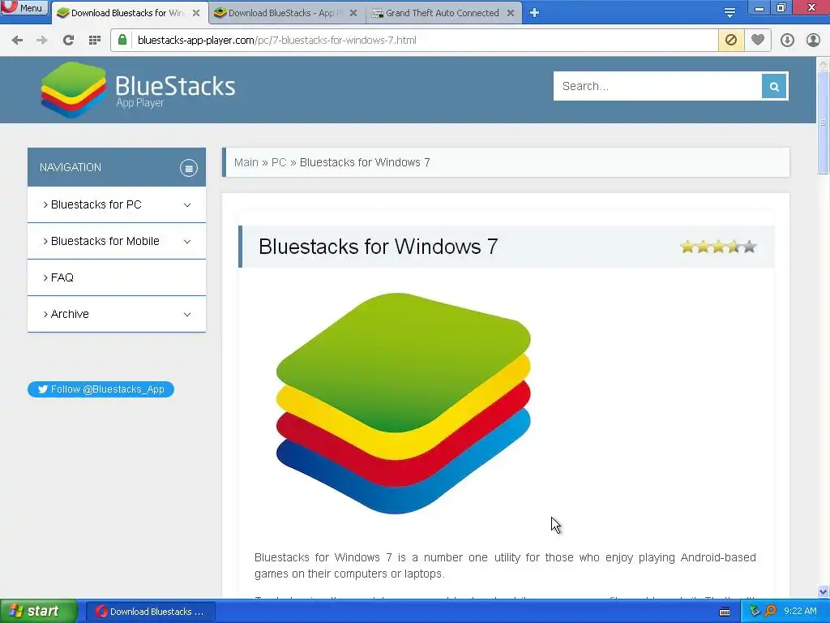
Task: Open the downloads arrow icon
Action: [787, 41]
